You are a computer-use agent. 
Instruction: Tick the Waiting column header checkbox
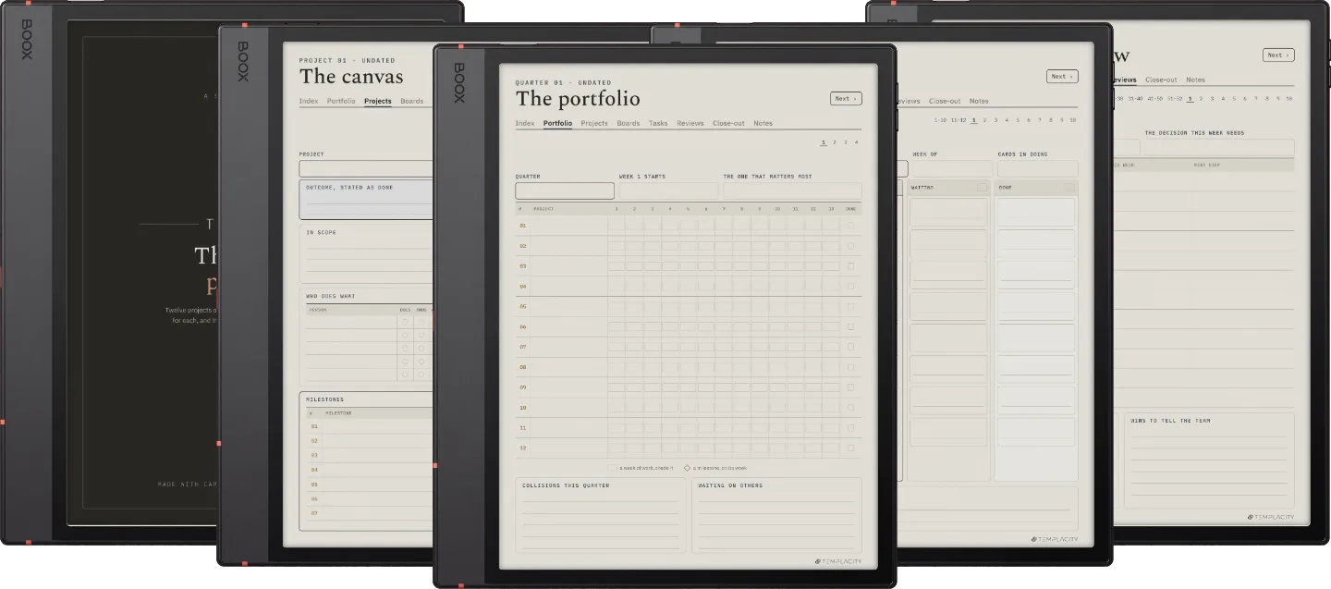tap(983, 188)
